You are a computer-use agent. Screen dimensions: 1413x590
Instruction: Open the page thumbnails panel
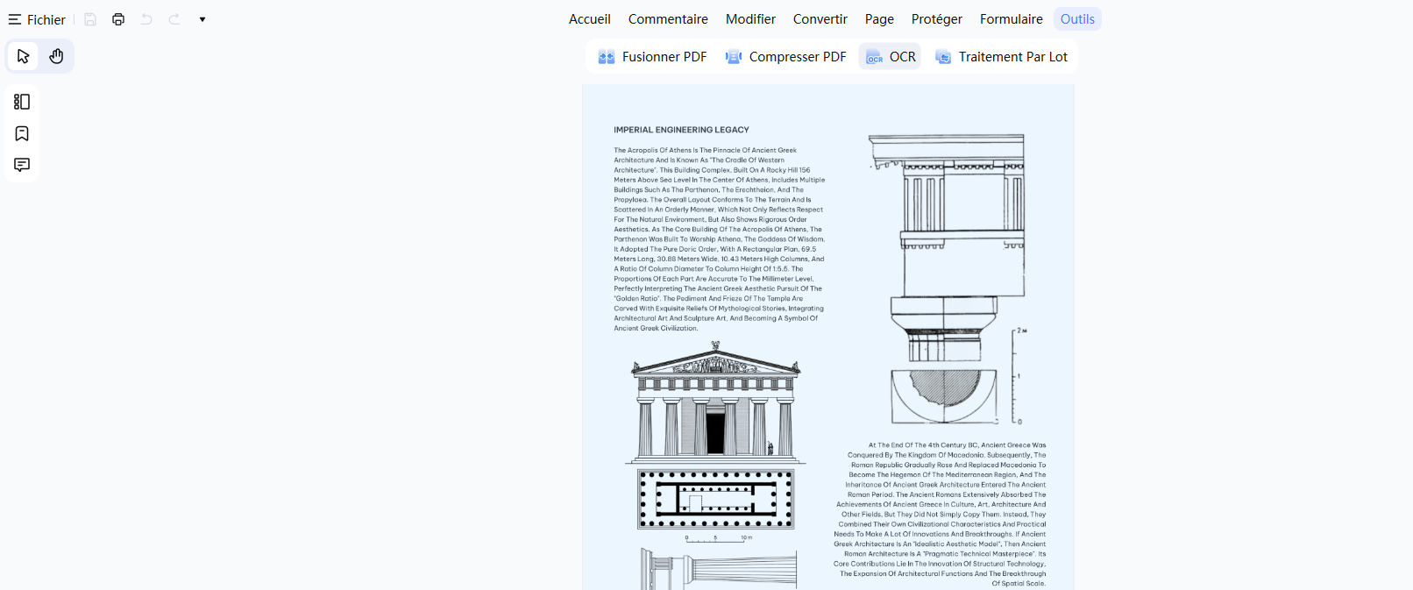click(22, 102)
